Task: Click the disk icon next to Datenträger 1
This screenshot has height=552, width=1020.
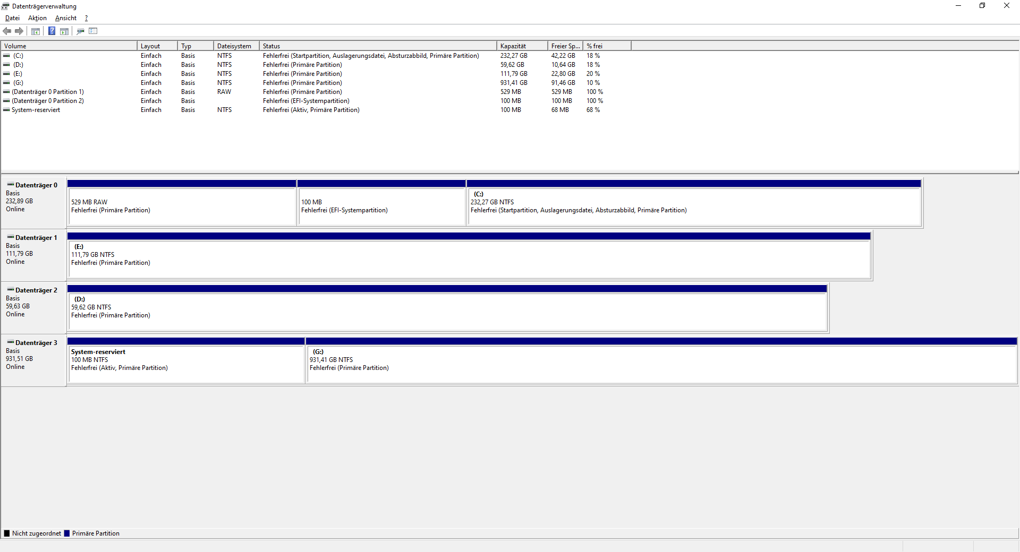Action: tap(11, 237)
